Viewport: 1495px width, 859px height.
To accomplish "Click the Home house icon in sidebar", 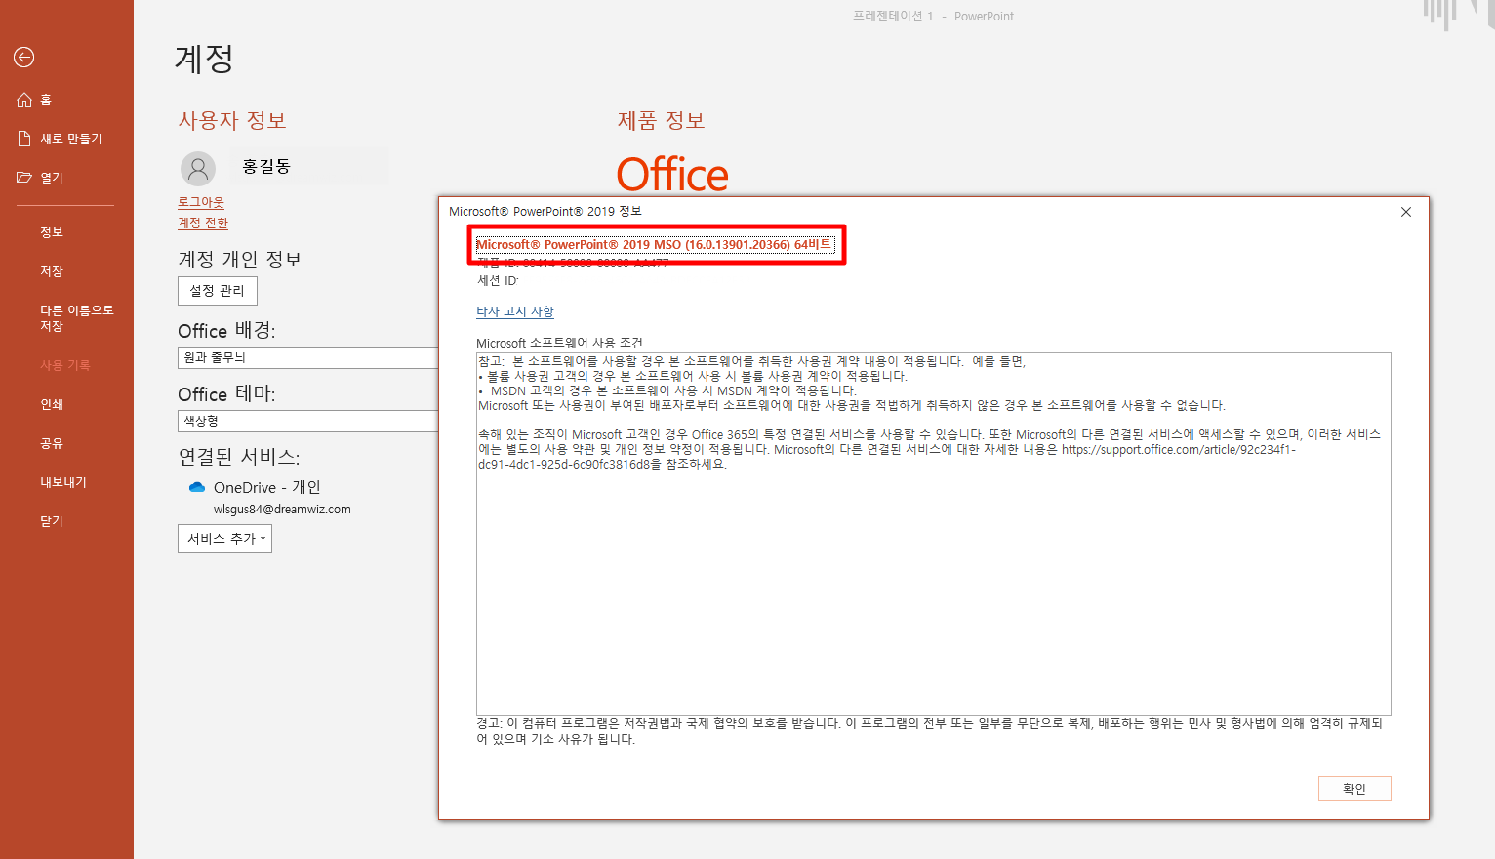I will coord(24,100).
